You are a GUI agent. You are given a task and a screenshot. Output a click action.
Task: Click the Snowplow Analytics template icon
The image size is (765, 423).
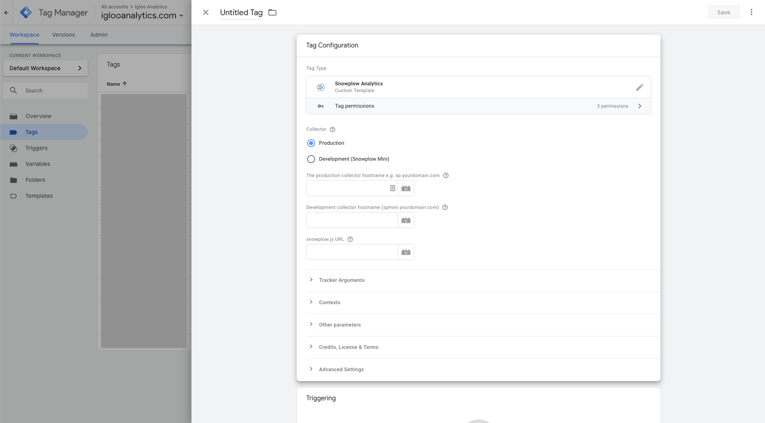pos(321,87)
